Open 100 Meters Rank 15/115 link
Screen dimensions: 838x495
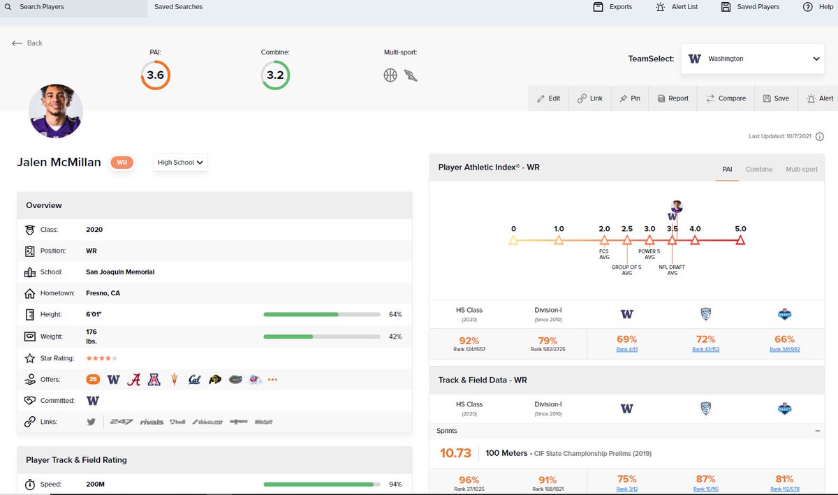pyautogui.click(x=706, y=489)
